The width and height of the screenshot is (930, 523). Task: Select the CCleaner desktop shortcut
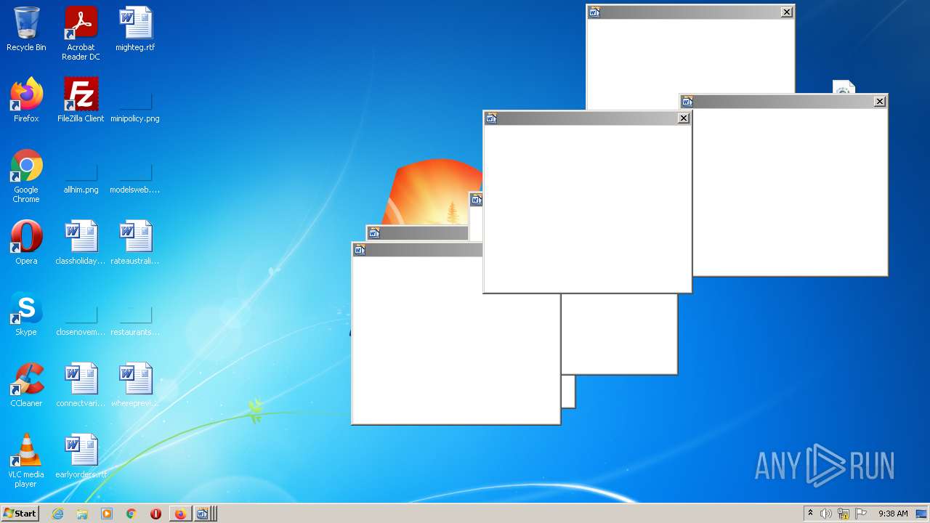point(26,385)
